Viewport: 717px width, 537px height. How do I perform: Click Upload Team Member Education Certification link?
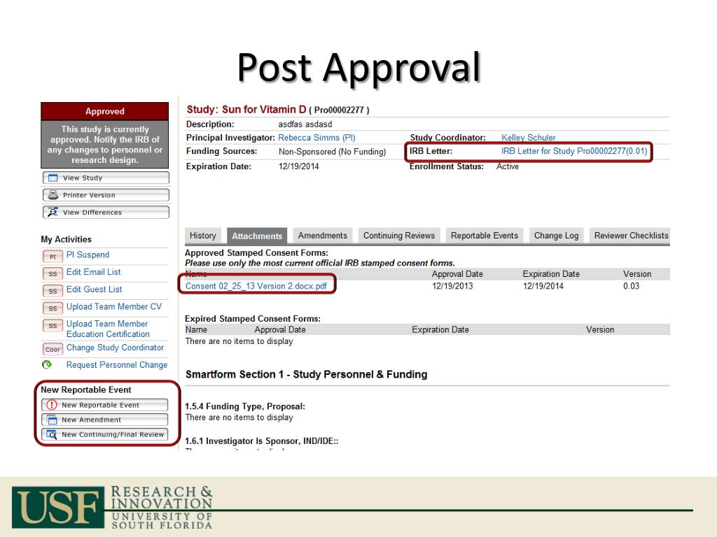[x=108, y=329]
